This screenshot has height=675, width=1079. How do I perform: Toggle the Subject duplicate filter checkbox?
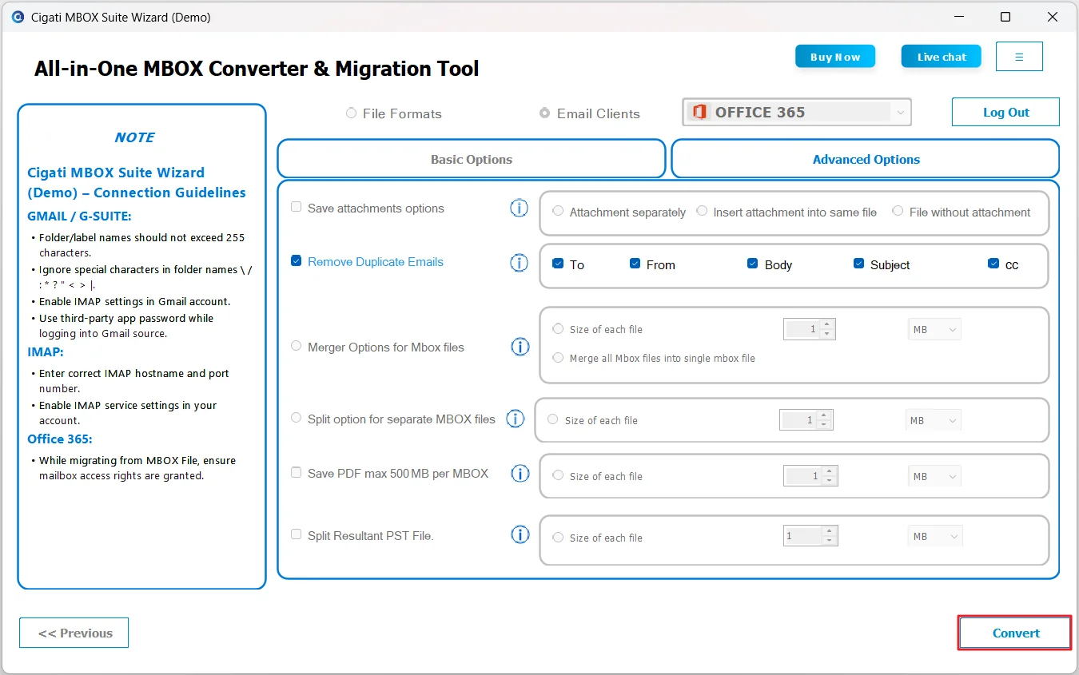(858, 264)
